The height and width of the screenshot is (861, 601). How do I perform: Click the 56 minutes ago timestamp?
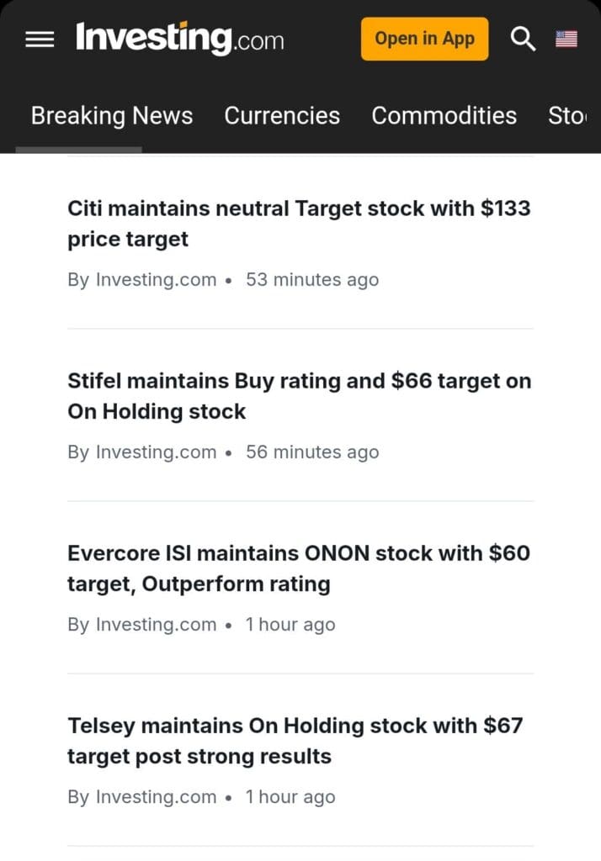[312, 452]
